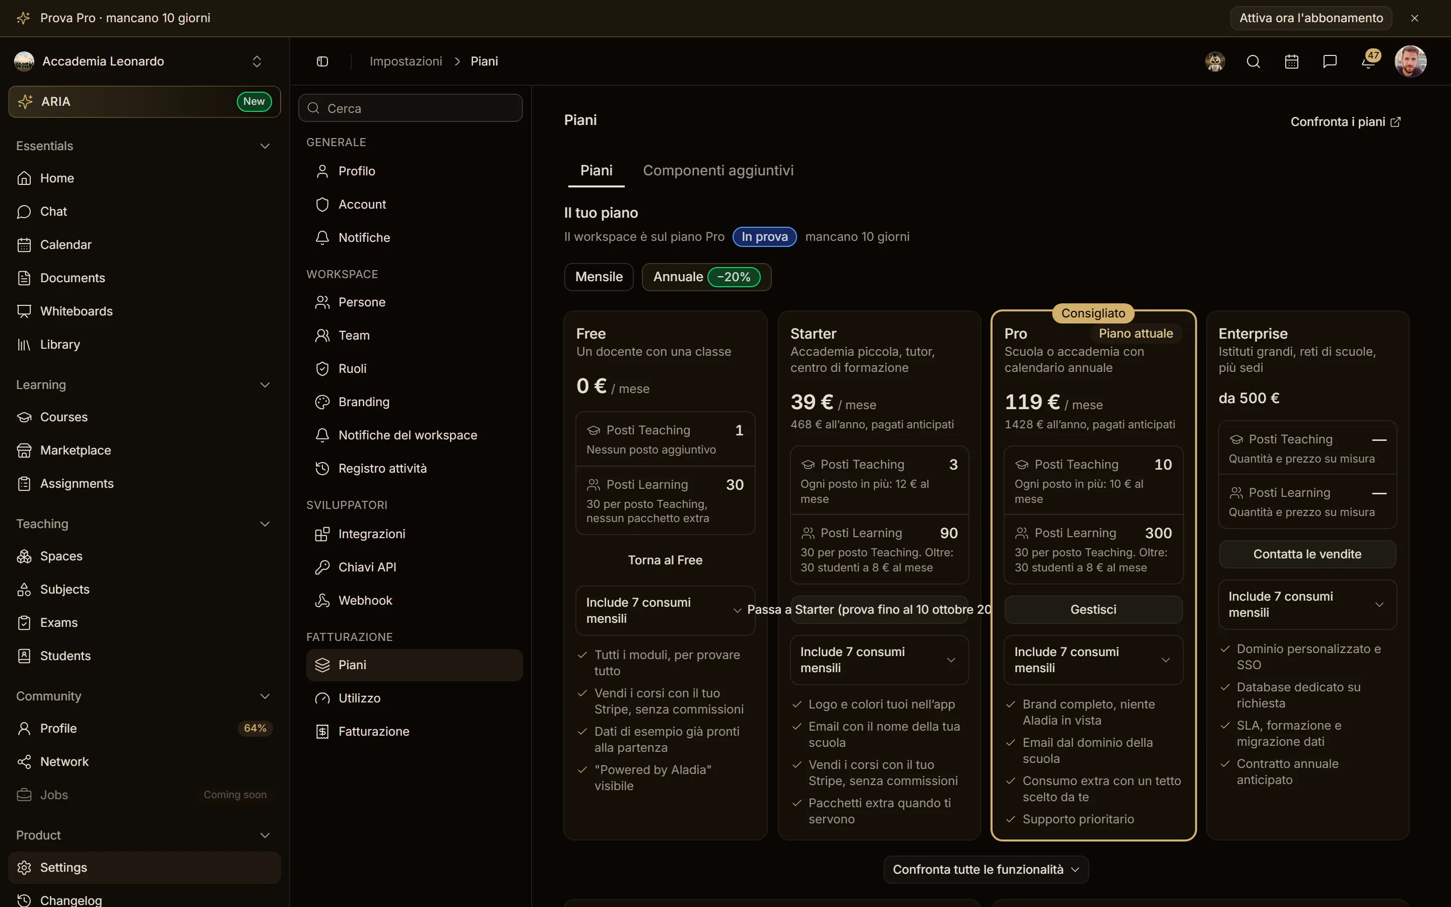Open Chiavi API settings
Screen dimensions: 1451x907
coord(414,567)
